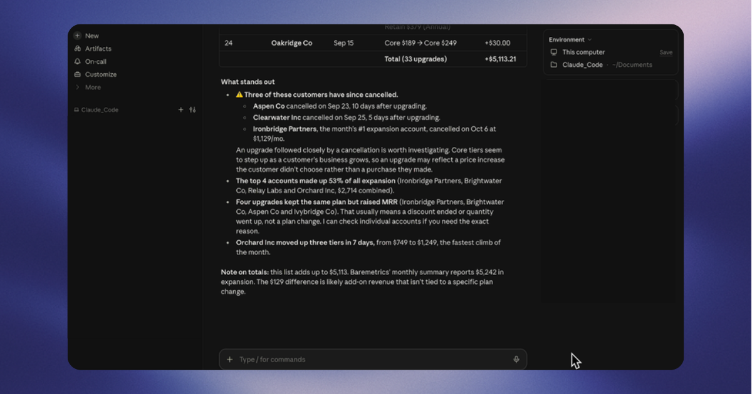Click the +$5,113.21 total value
Viewport: 752px width, 394px height.
500,59
